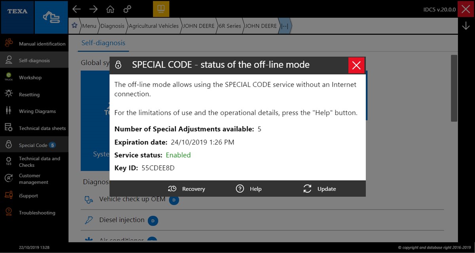Click 6R Series in the breadcrumb
The height and width of the screenshot is (253, 475).
coord(230,26)
